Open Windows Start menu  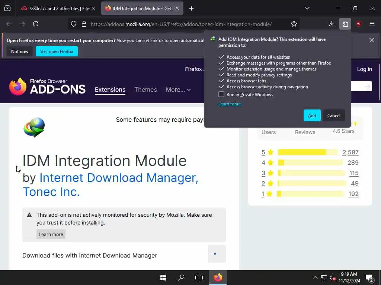(163, 278)
